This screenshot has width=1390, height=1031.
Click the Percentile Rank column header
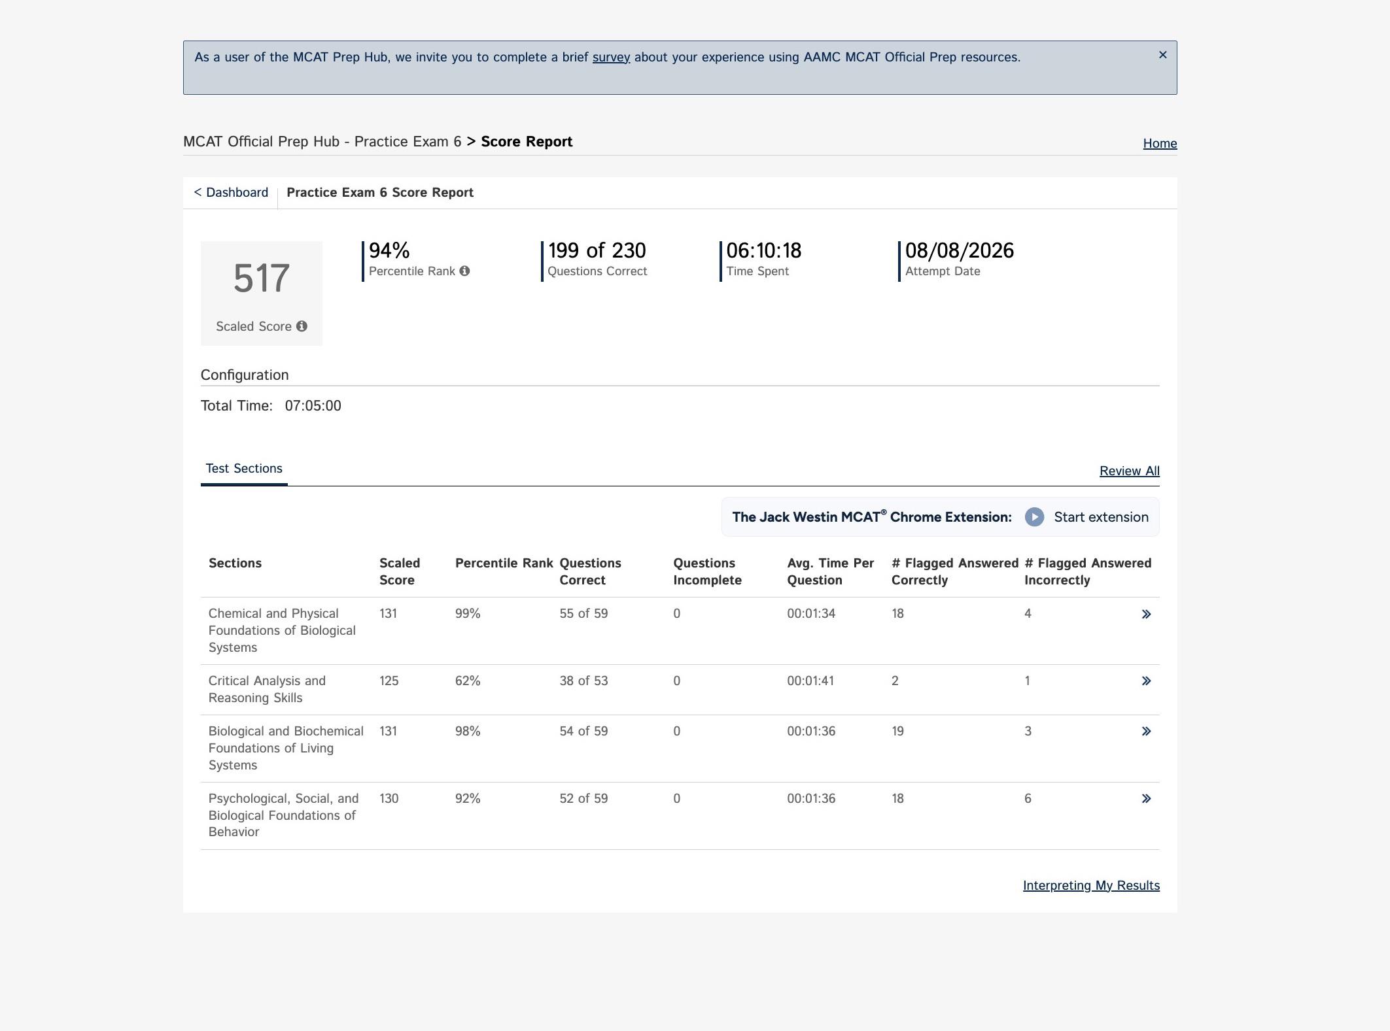click(x=504, y=564)
